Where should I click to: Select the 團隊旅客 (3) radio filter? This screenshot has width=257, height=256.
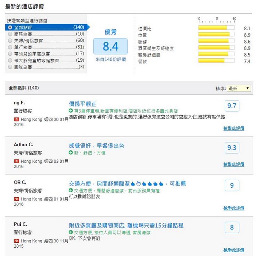tap(10, 67)
